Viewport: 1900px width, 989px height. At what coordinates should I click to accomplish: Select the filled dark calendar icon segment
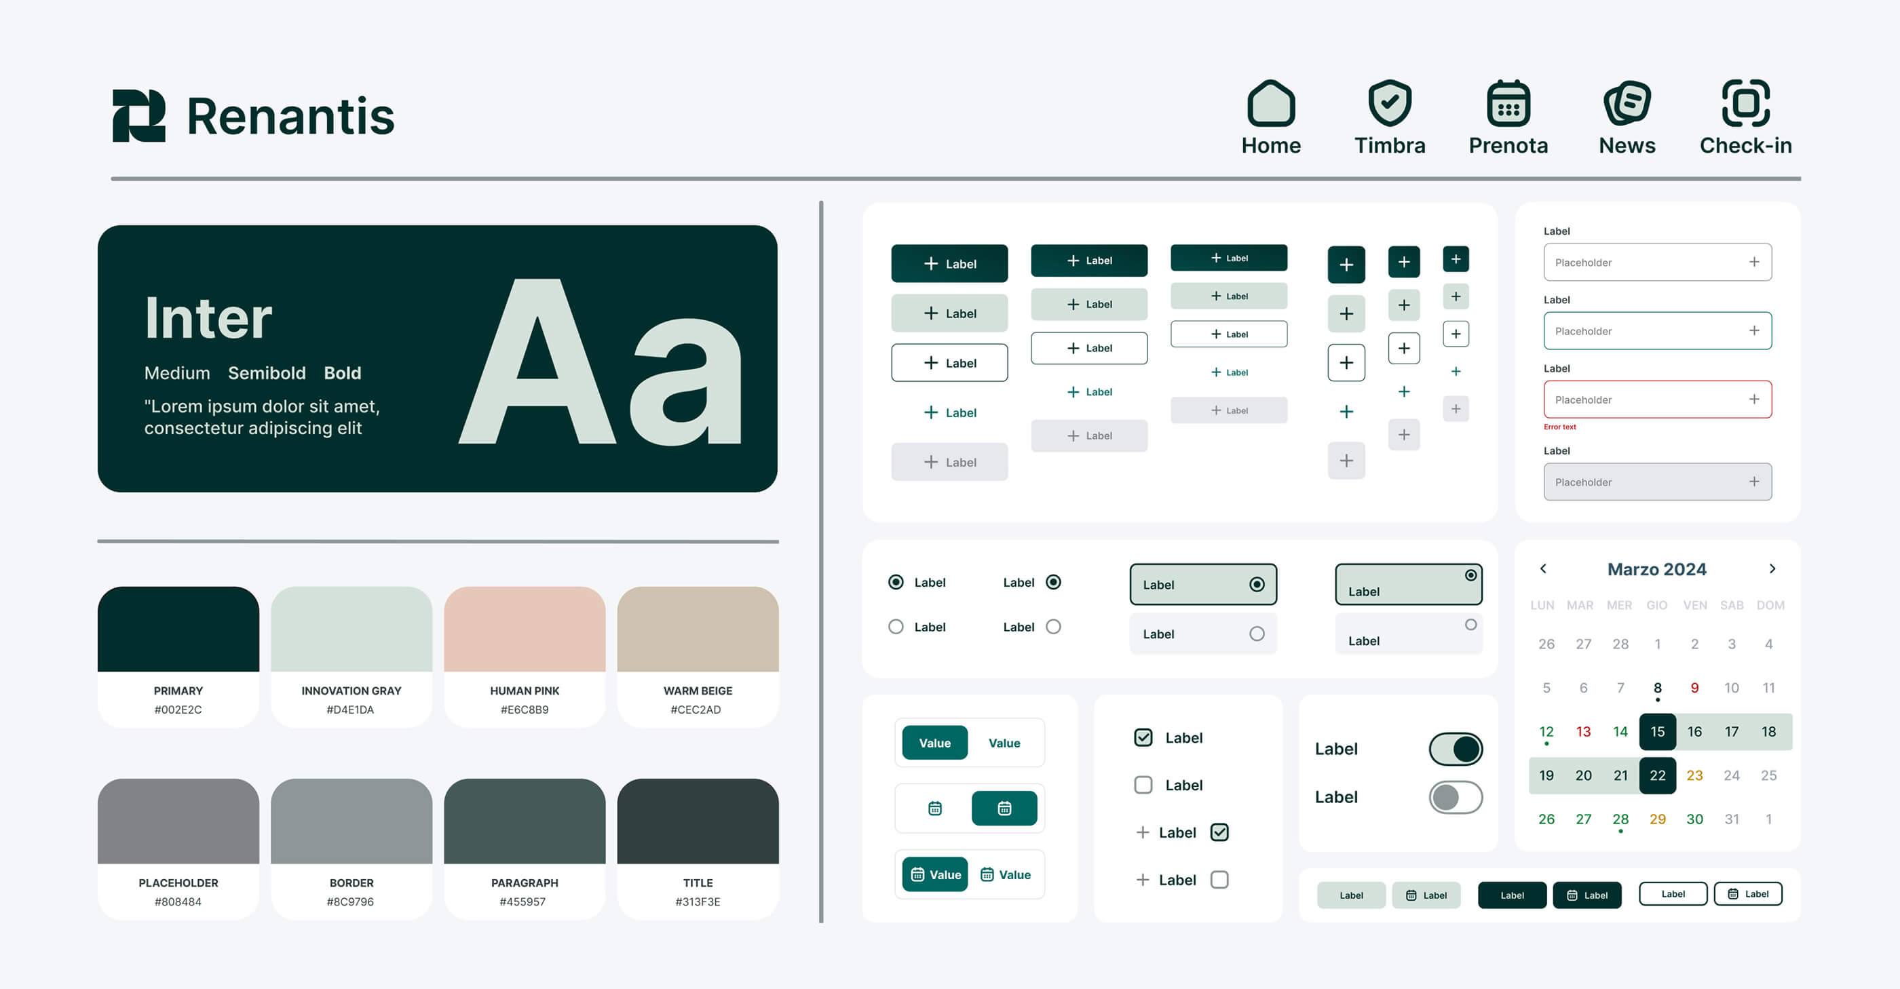point(1004,809)
